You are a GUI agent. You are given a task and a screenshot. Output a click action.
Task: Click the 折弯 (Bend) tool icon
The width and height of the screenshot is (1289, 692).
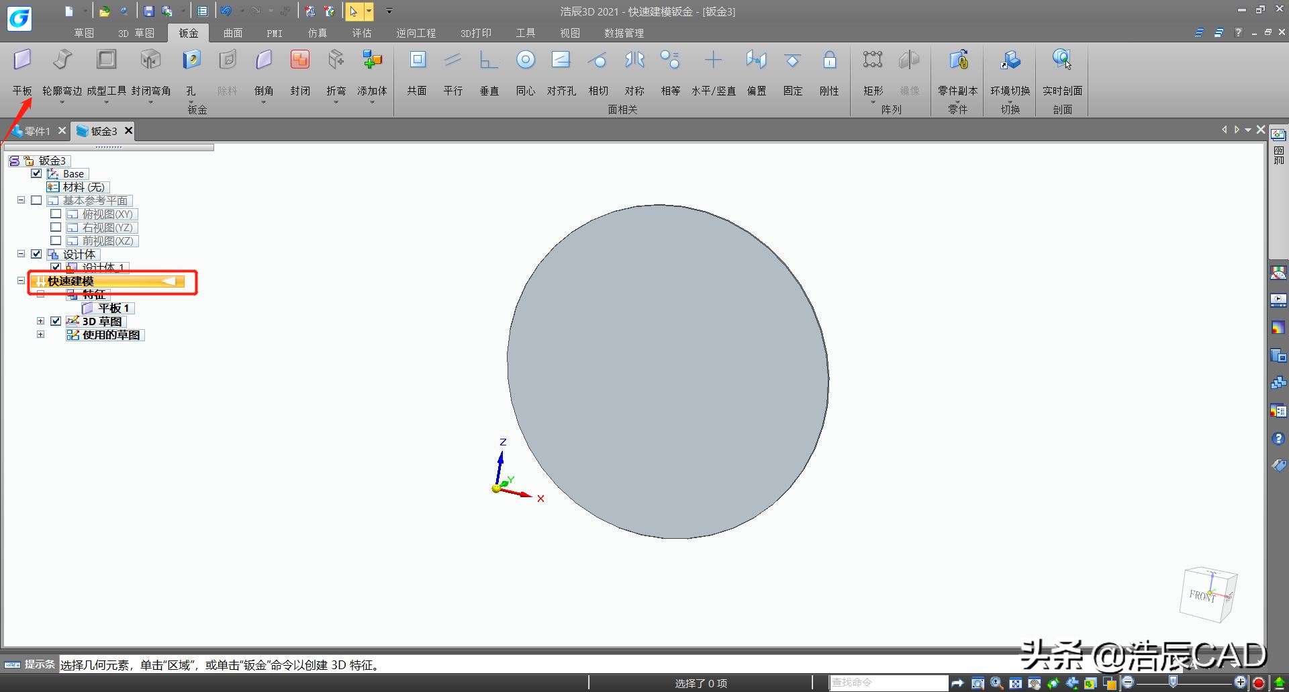tap(336, 60)
